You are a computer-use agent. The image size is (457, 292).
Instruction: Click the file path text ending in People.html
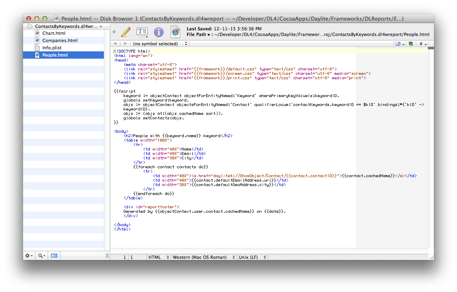322,34
